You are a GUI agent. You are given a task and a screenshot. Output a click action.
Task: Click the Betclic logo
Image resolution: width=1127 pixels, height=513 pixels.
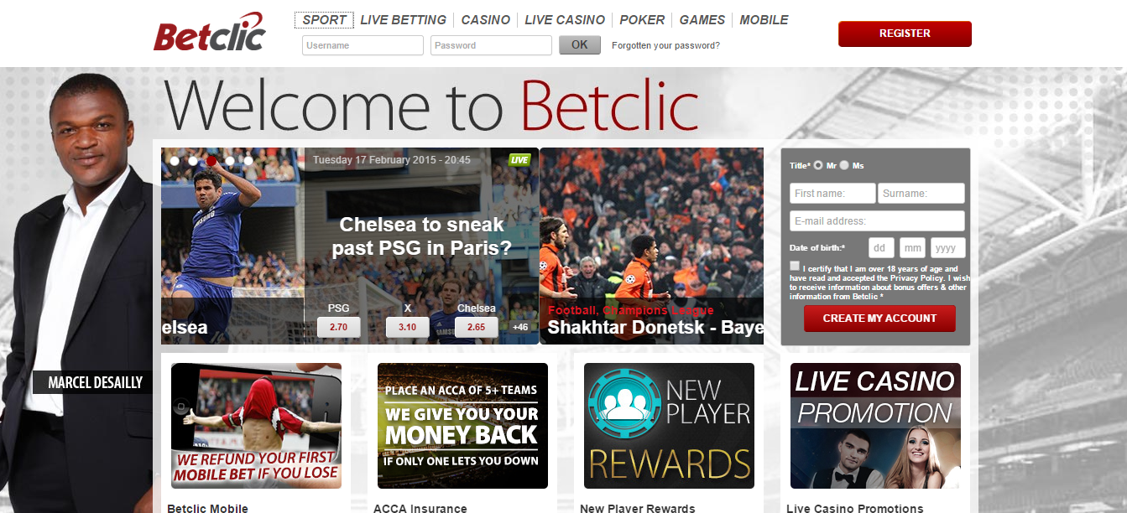[x=210, y=33]
